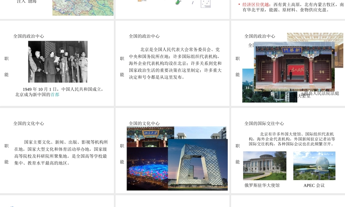The width and height of the screenshot is (345, 207).
Task: Click the 能 character left of the Water Cube photo
Action: [x=122, y=162]
